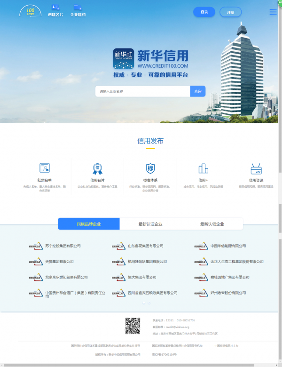Click the logo beside 四川省宜宾五粮液集团
The height and width of the screenshot is (367, 282).
pos(118,293)
